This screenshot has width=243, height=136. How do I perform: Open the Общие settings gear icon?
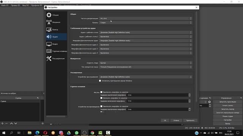(49, 15)
